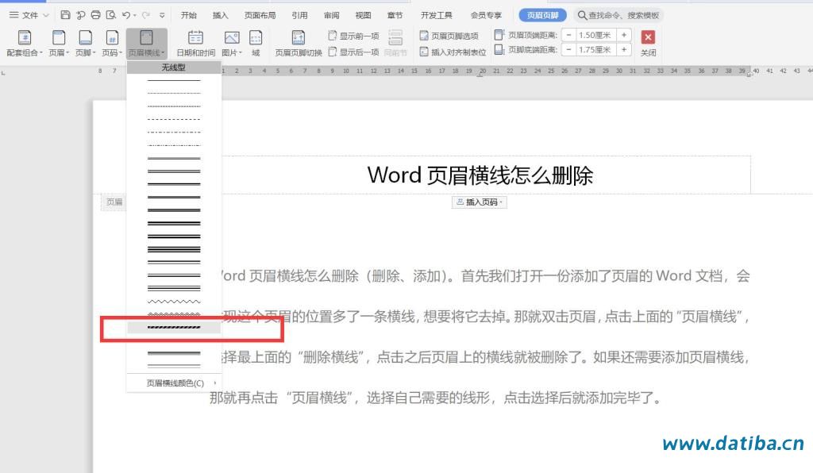Expand the quick access toolbar customize arrow
Viewport: 813px width, 473px height.
click(162, 16)
